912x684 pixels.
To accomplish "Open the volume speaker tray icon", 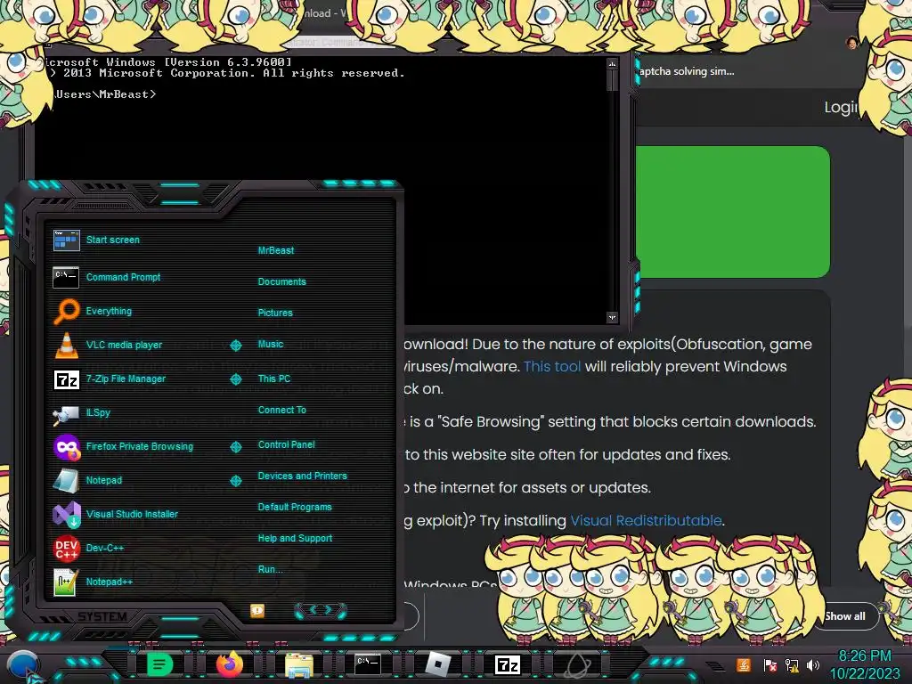I will (x=813, y=664).
